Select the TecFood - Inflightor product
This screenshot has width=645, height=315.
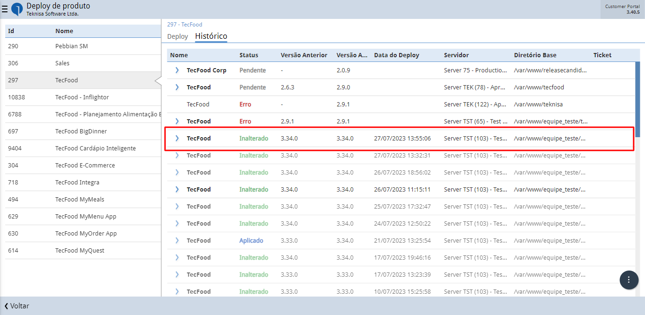click(83, 97)
